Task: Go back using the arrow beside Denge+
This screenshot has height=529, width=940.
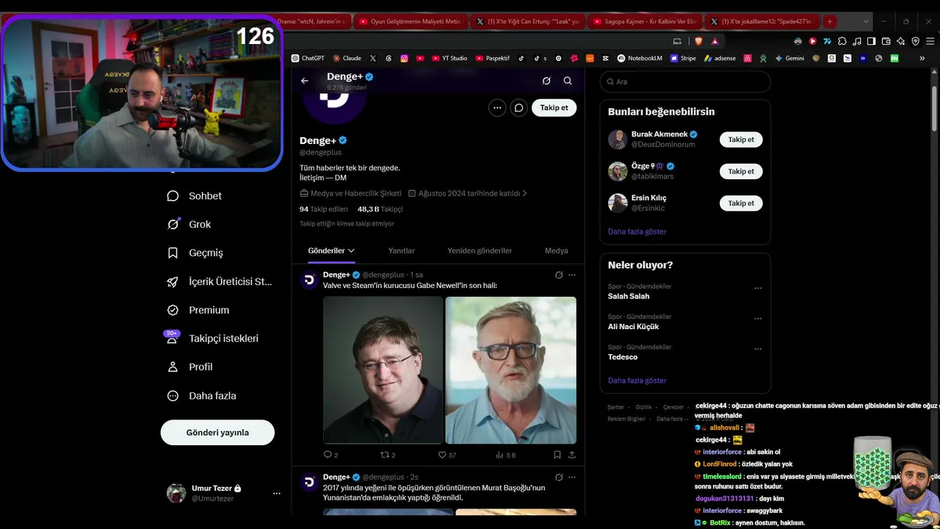Action: click(305, 81)
